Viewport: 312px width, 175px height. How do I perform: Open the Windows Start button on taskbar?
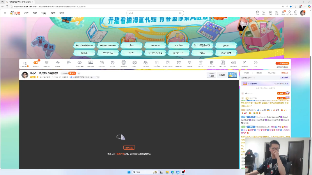coord(129,172)
